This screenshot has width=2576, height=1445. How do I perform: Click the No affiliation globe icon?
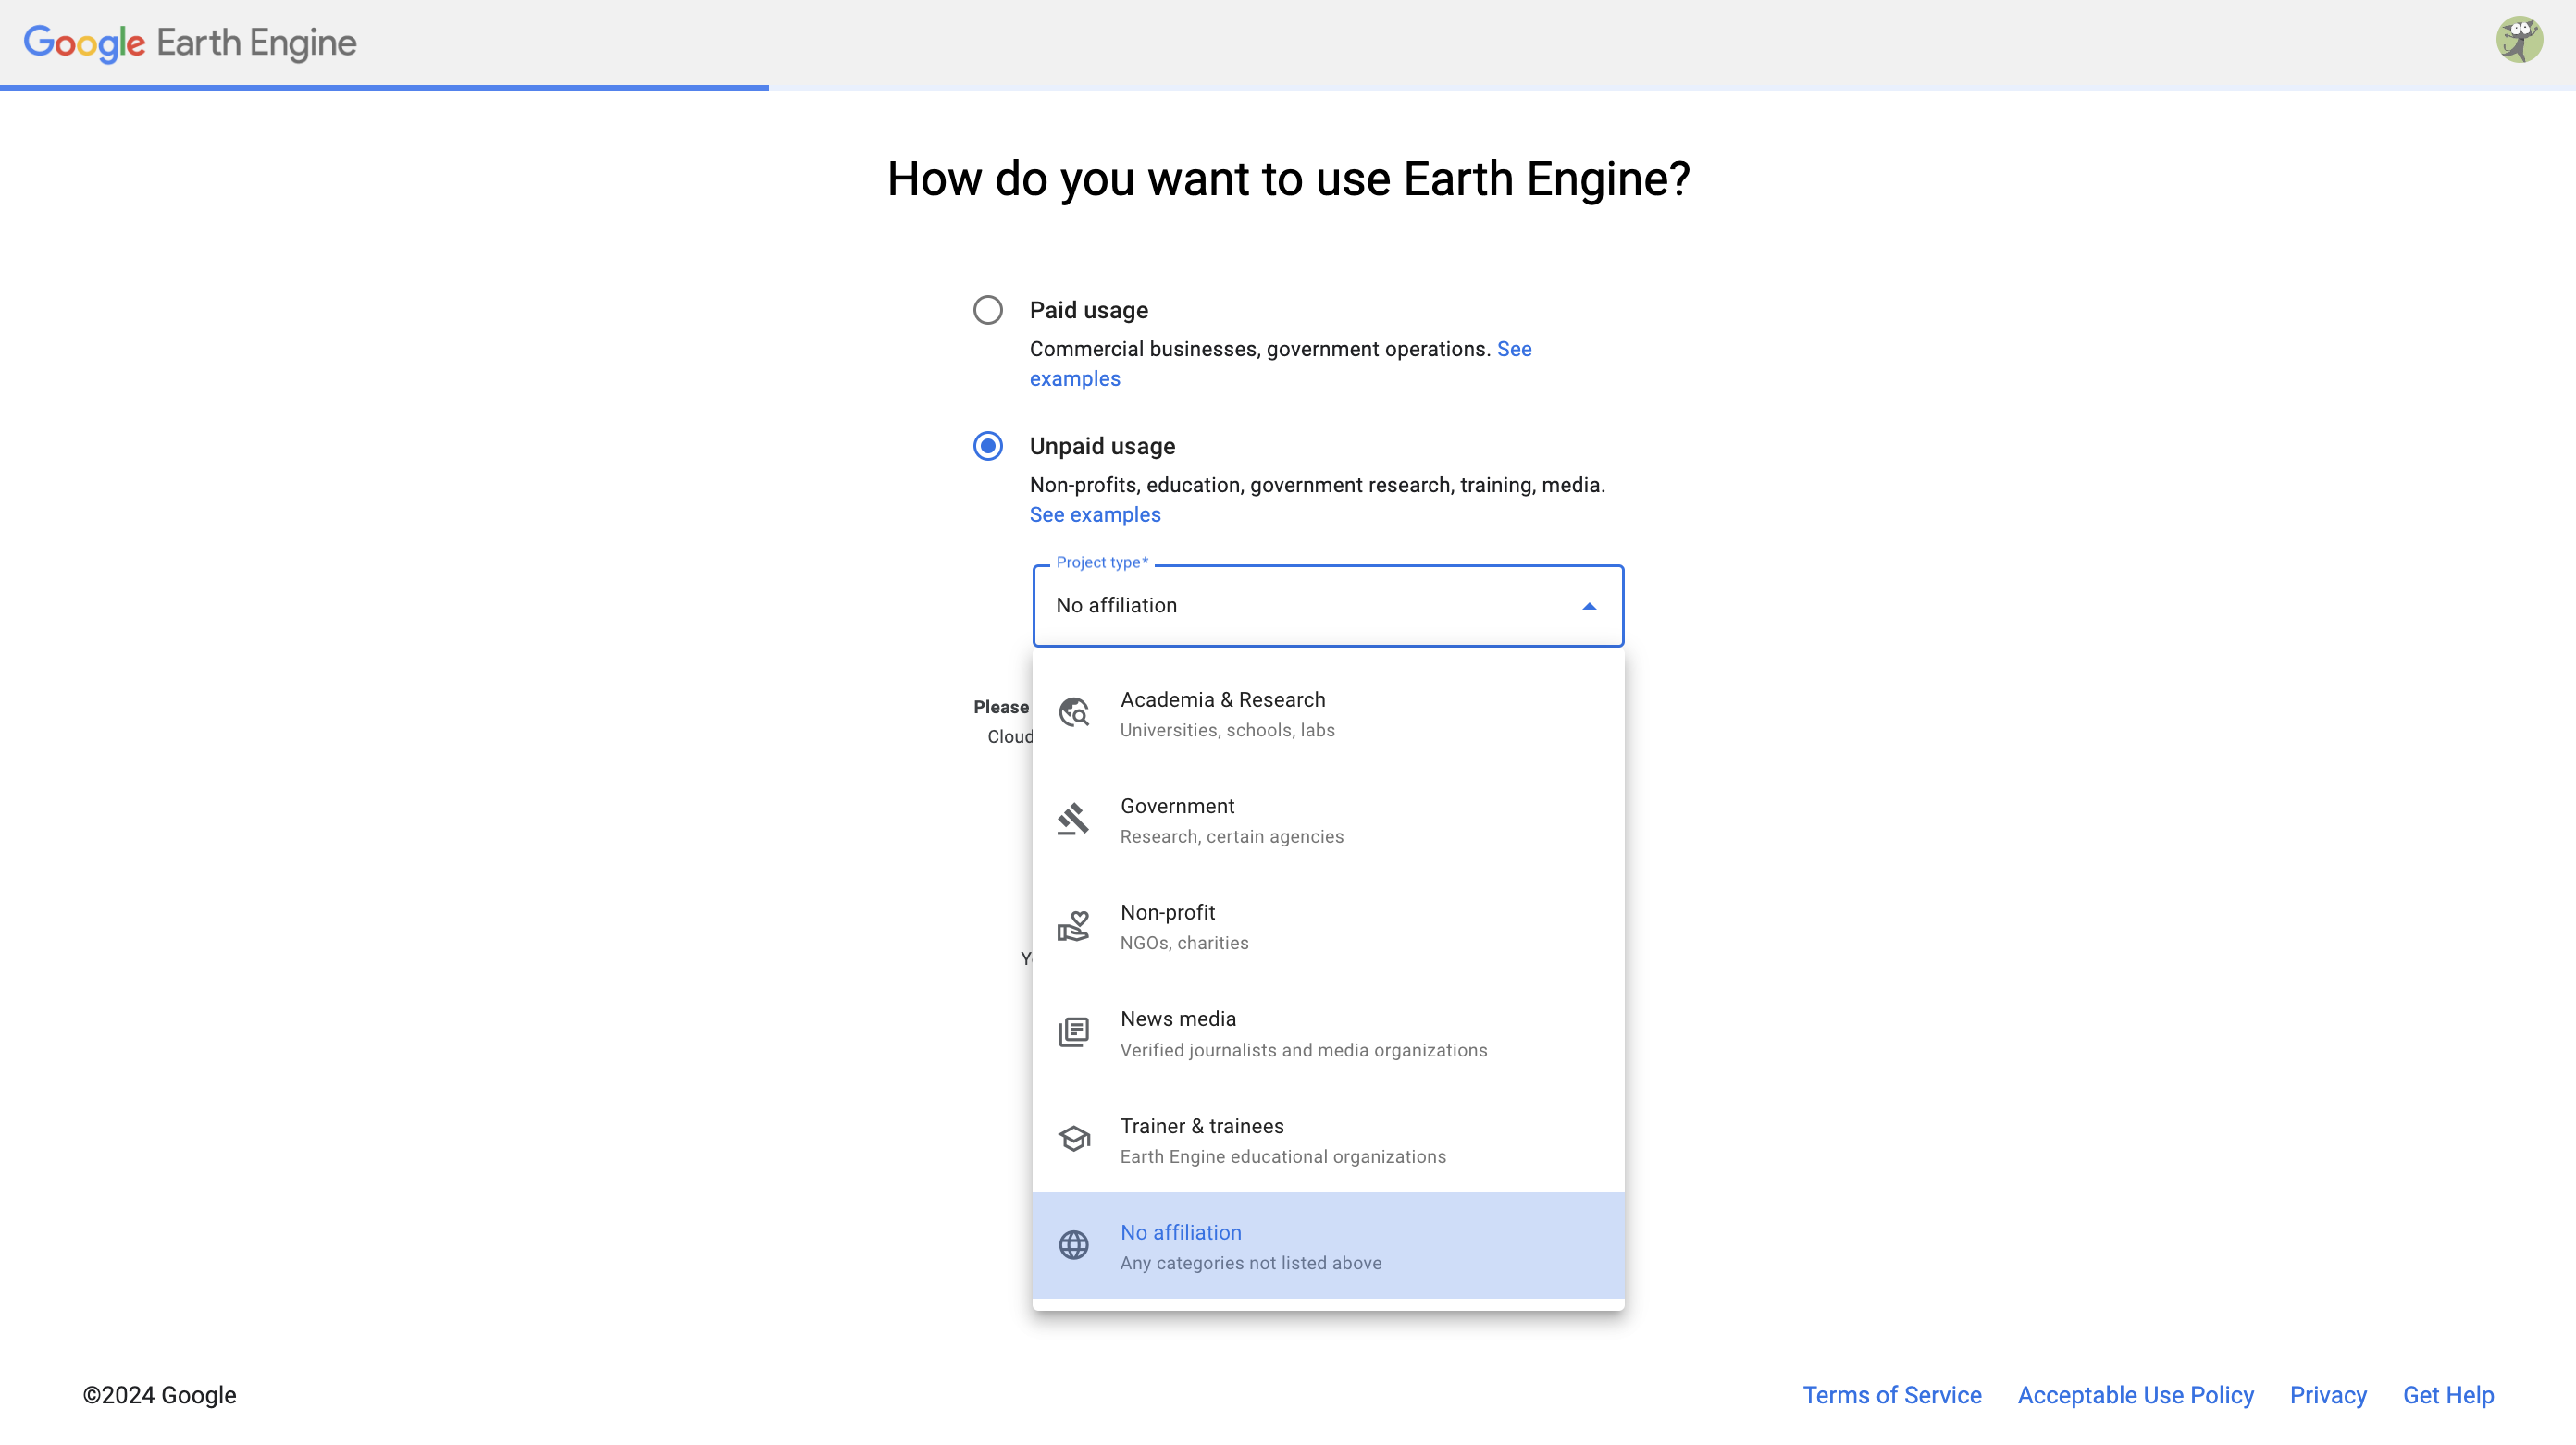point(1074,1245)
